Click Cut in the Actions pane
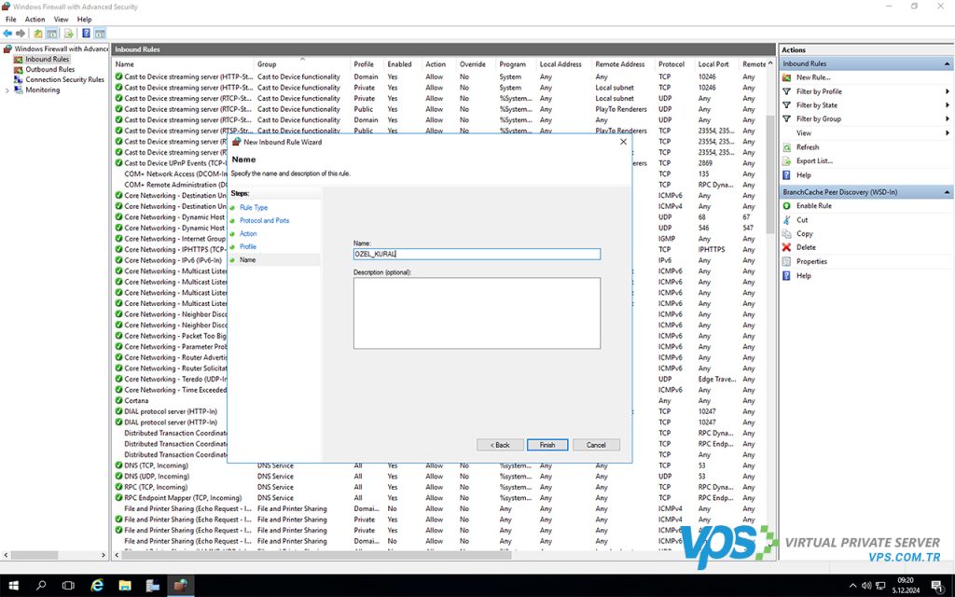955x597 pixels. pyautogui.click(x=802, y=220)
